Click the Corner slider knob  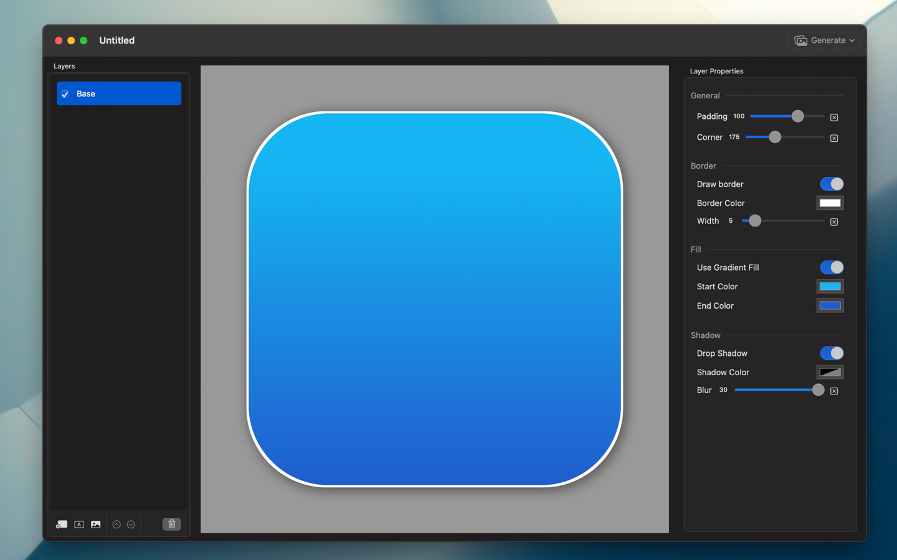point(775,137)
